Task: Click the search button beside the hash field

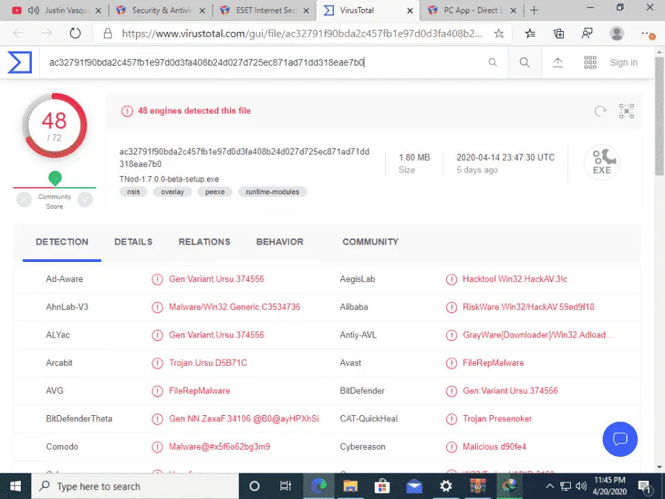Action: (524, 62)
